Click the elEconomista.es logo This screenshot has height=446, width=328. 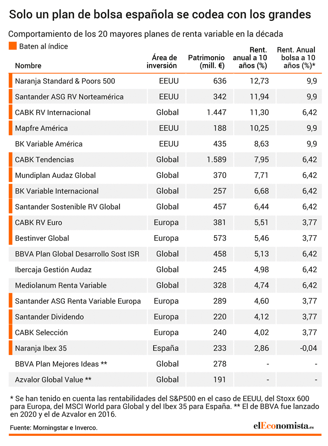283,426
